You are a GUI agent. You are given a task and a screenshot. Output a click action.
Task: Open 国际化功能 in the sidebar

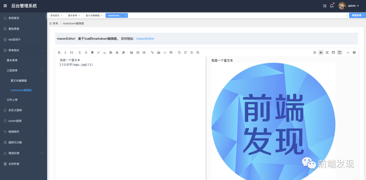click(x=23, y=142)
